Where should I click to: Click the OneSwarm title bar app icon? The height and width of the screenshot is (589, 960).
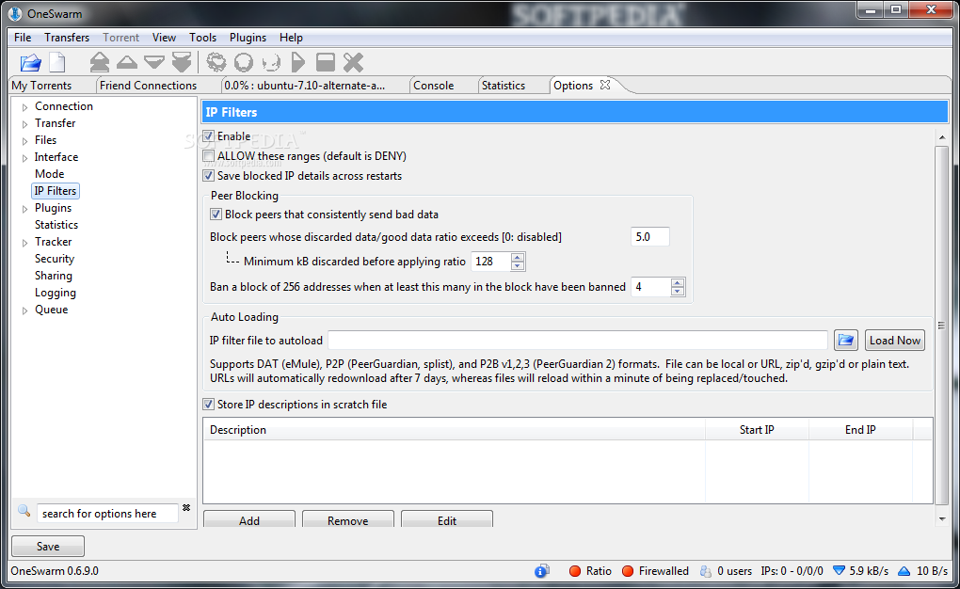point(14,13)
